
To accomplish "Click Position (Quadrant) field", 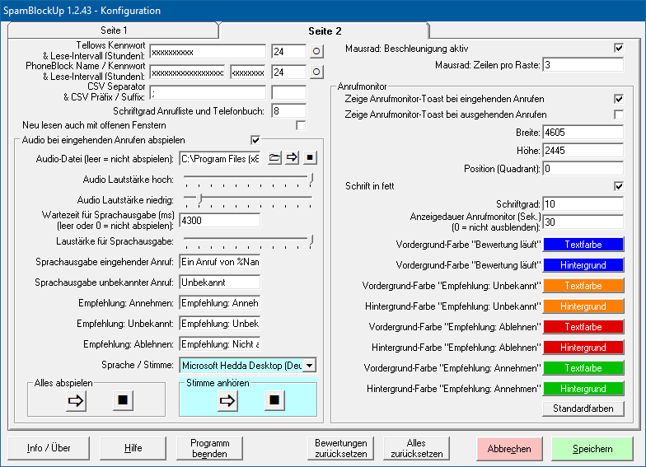I will click(x=583, y=168).
